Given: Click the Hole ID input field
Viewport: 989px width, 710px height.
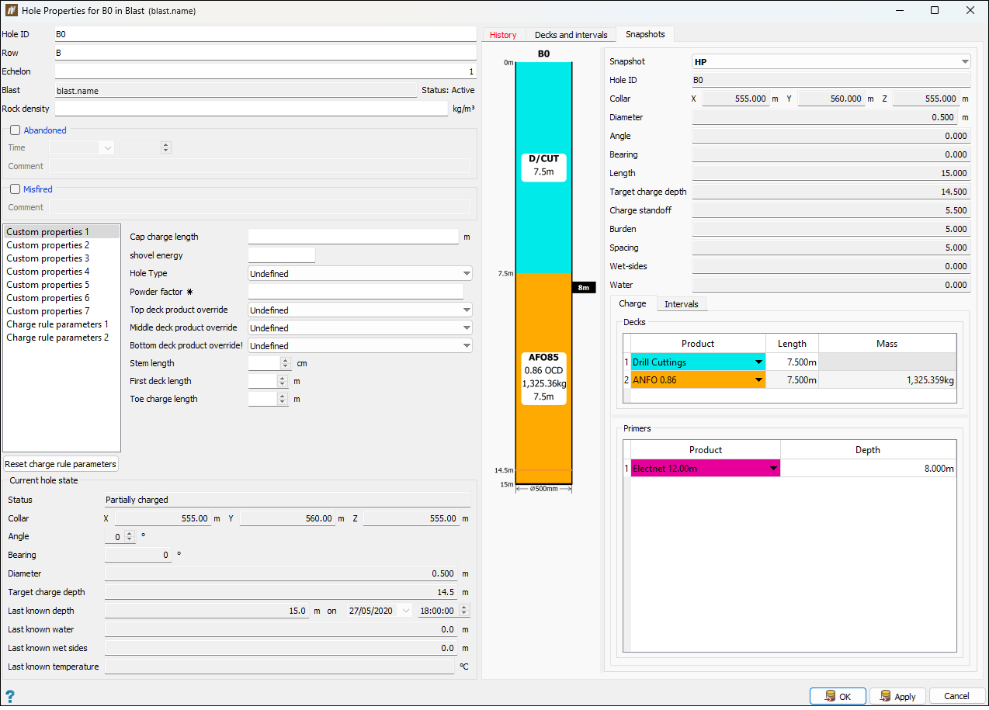Looking at the screenshot, I should click(265, 34).
